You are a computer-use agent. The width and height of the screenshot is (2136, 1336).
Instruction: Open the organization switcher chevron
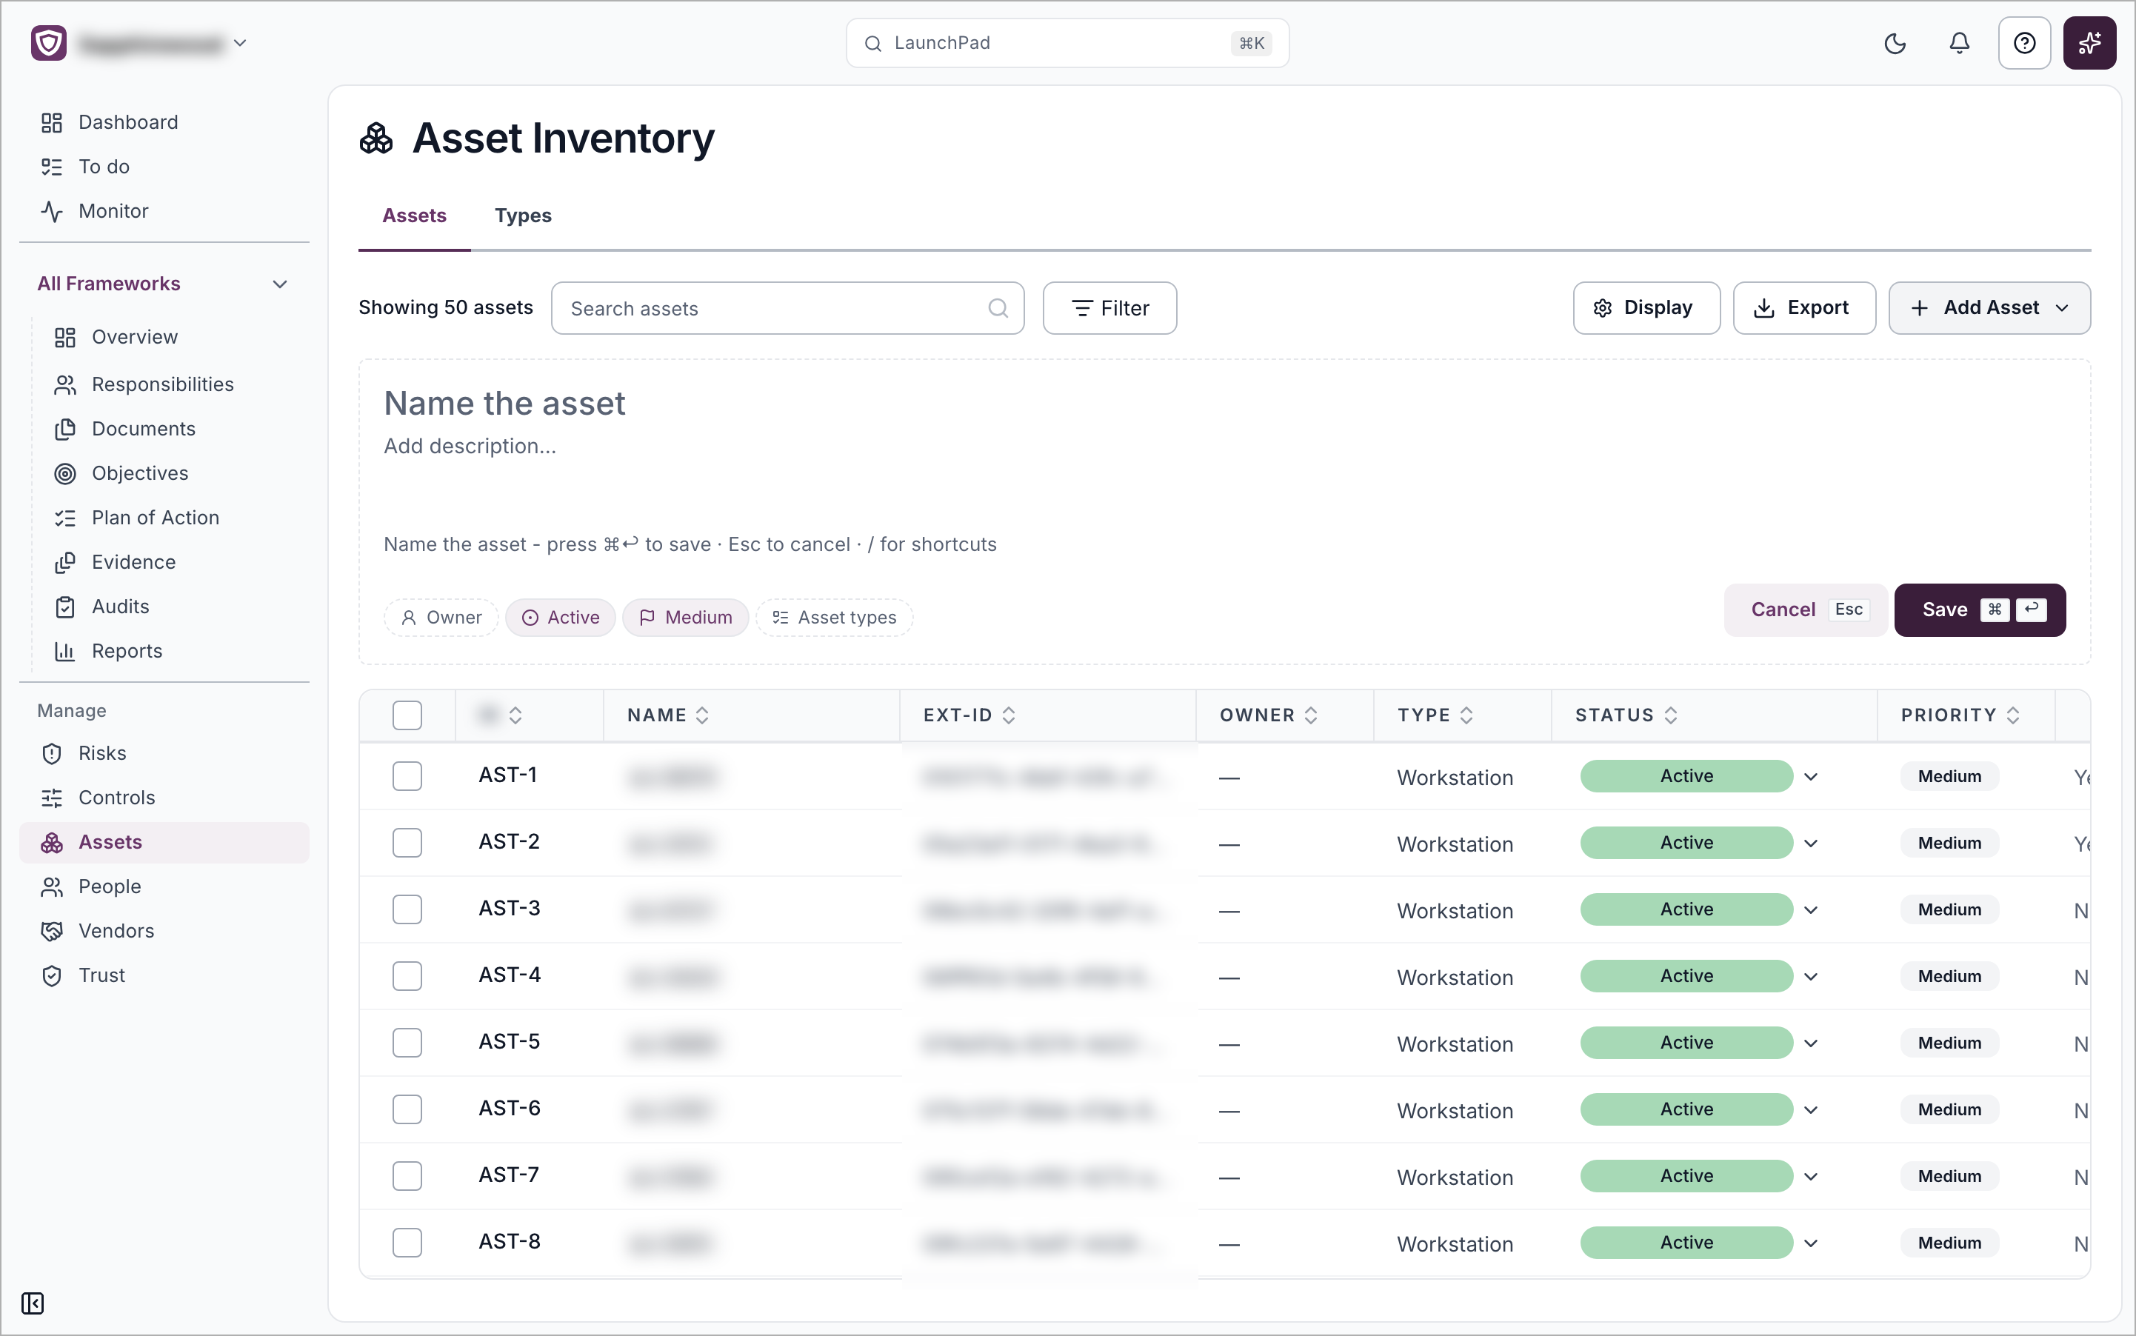pos(239,43)
